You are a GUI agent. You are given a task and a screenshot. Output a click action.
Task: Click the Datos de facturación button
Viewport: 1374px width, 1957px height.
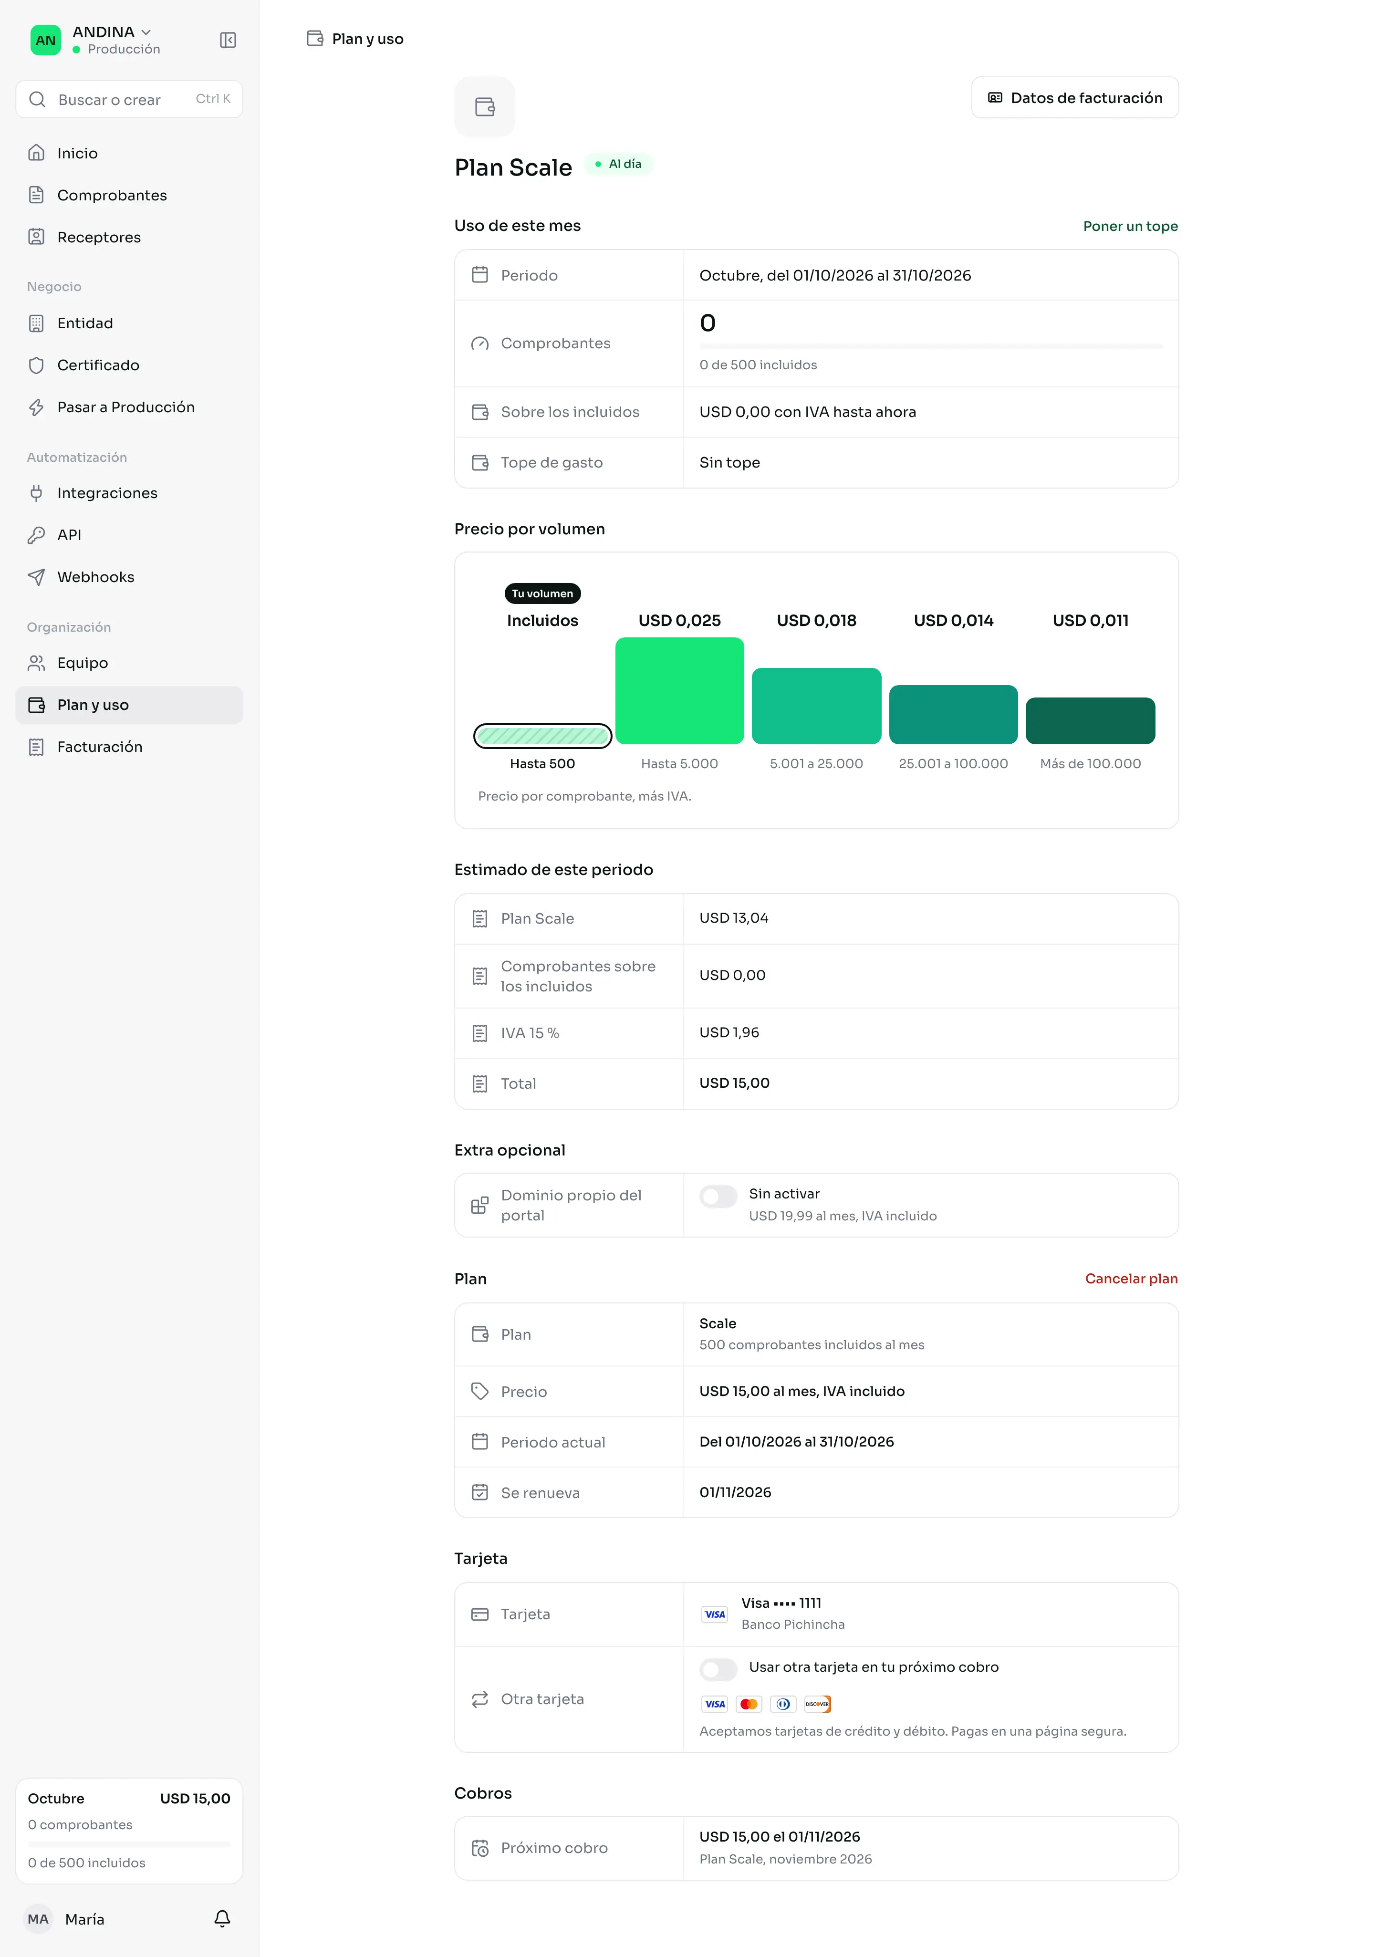click(x=1075, y=98)
